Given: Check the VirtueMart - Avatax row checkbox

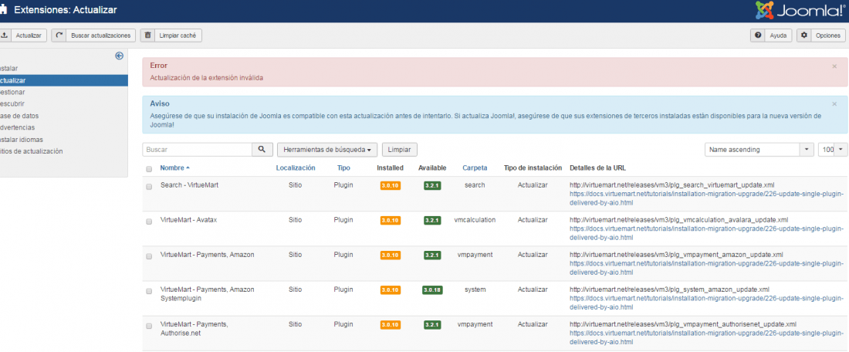Looking at the screenshot, I should click(149, 222).
